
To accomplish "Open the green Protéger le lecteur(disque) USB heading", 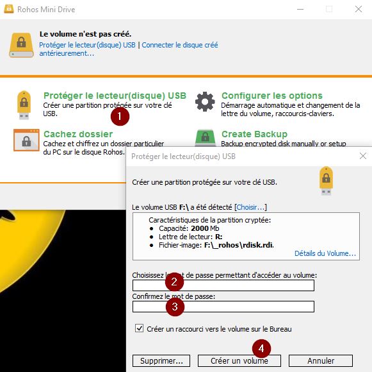I will pos(115,96).
